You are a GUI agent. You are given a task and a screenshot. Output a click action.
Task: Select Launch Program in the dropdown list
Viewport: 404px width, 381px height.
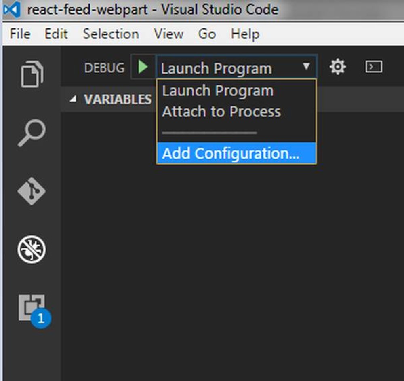217,90
